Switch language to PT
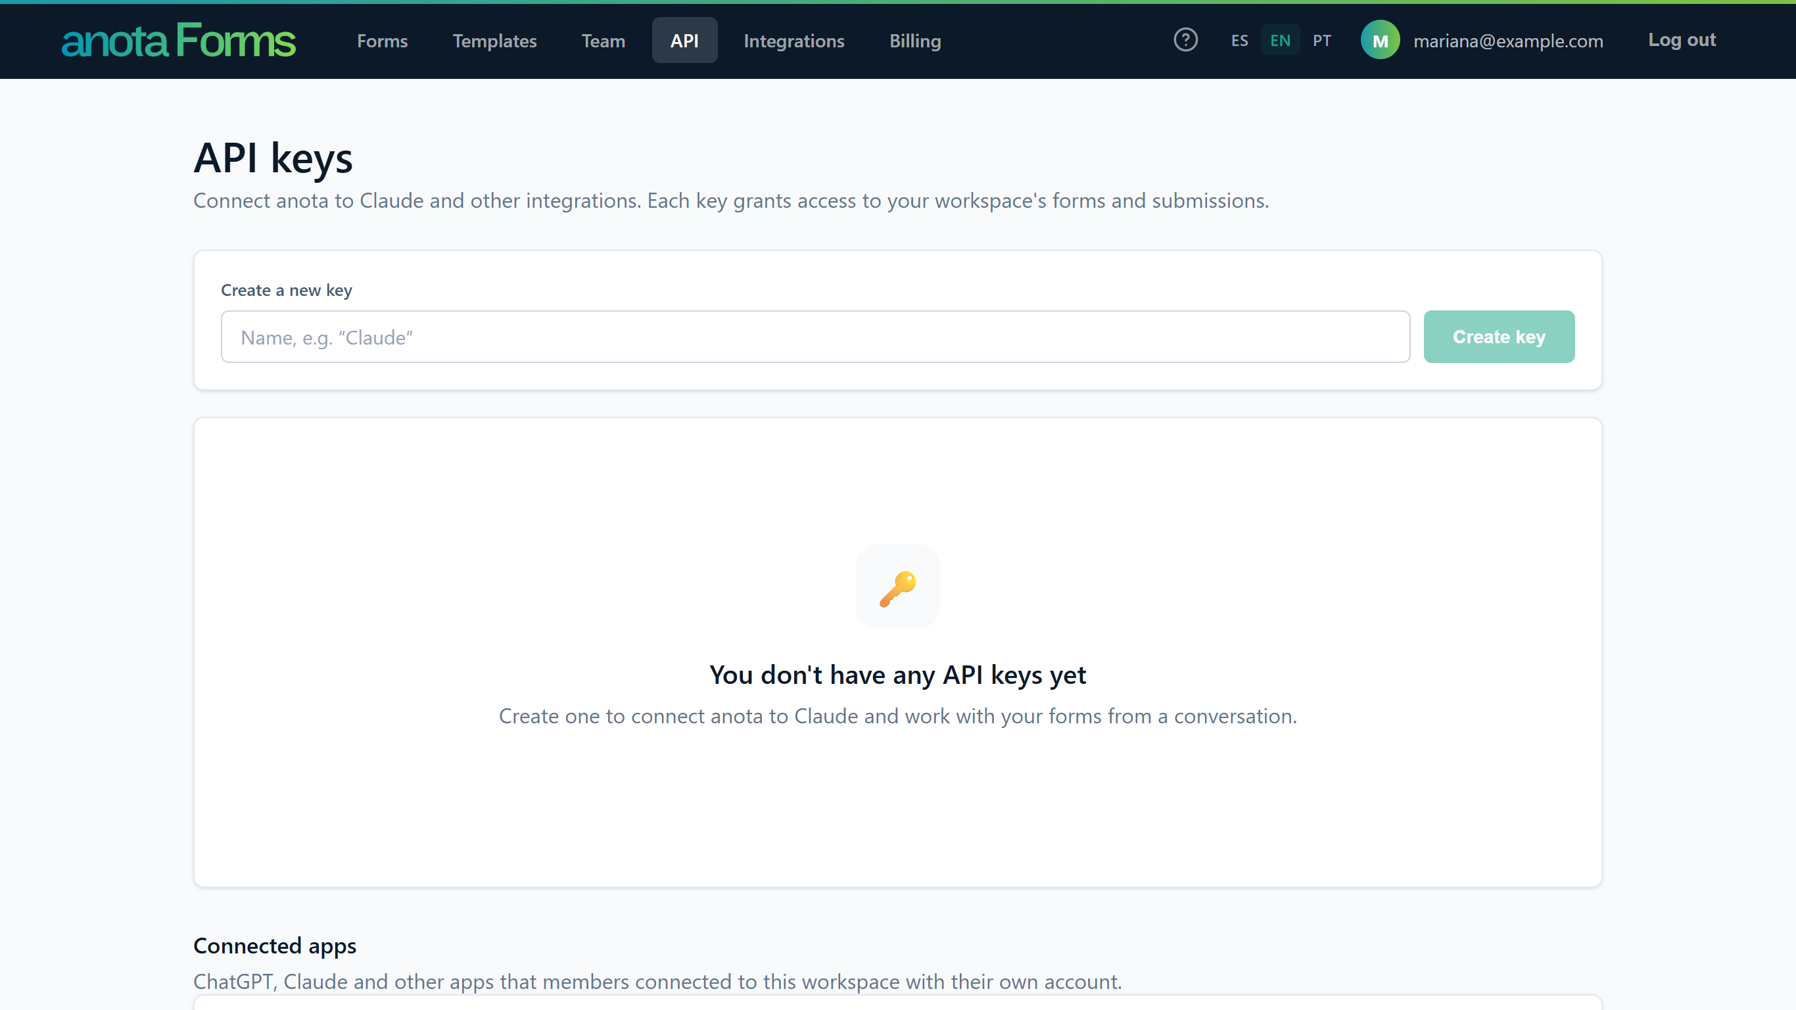 coord(1321,41)
